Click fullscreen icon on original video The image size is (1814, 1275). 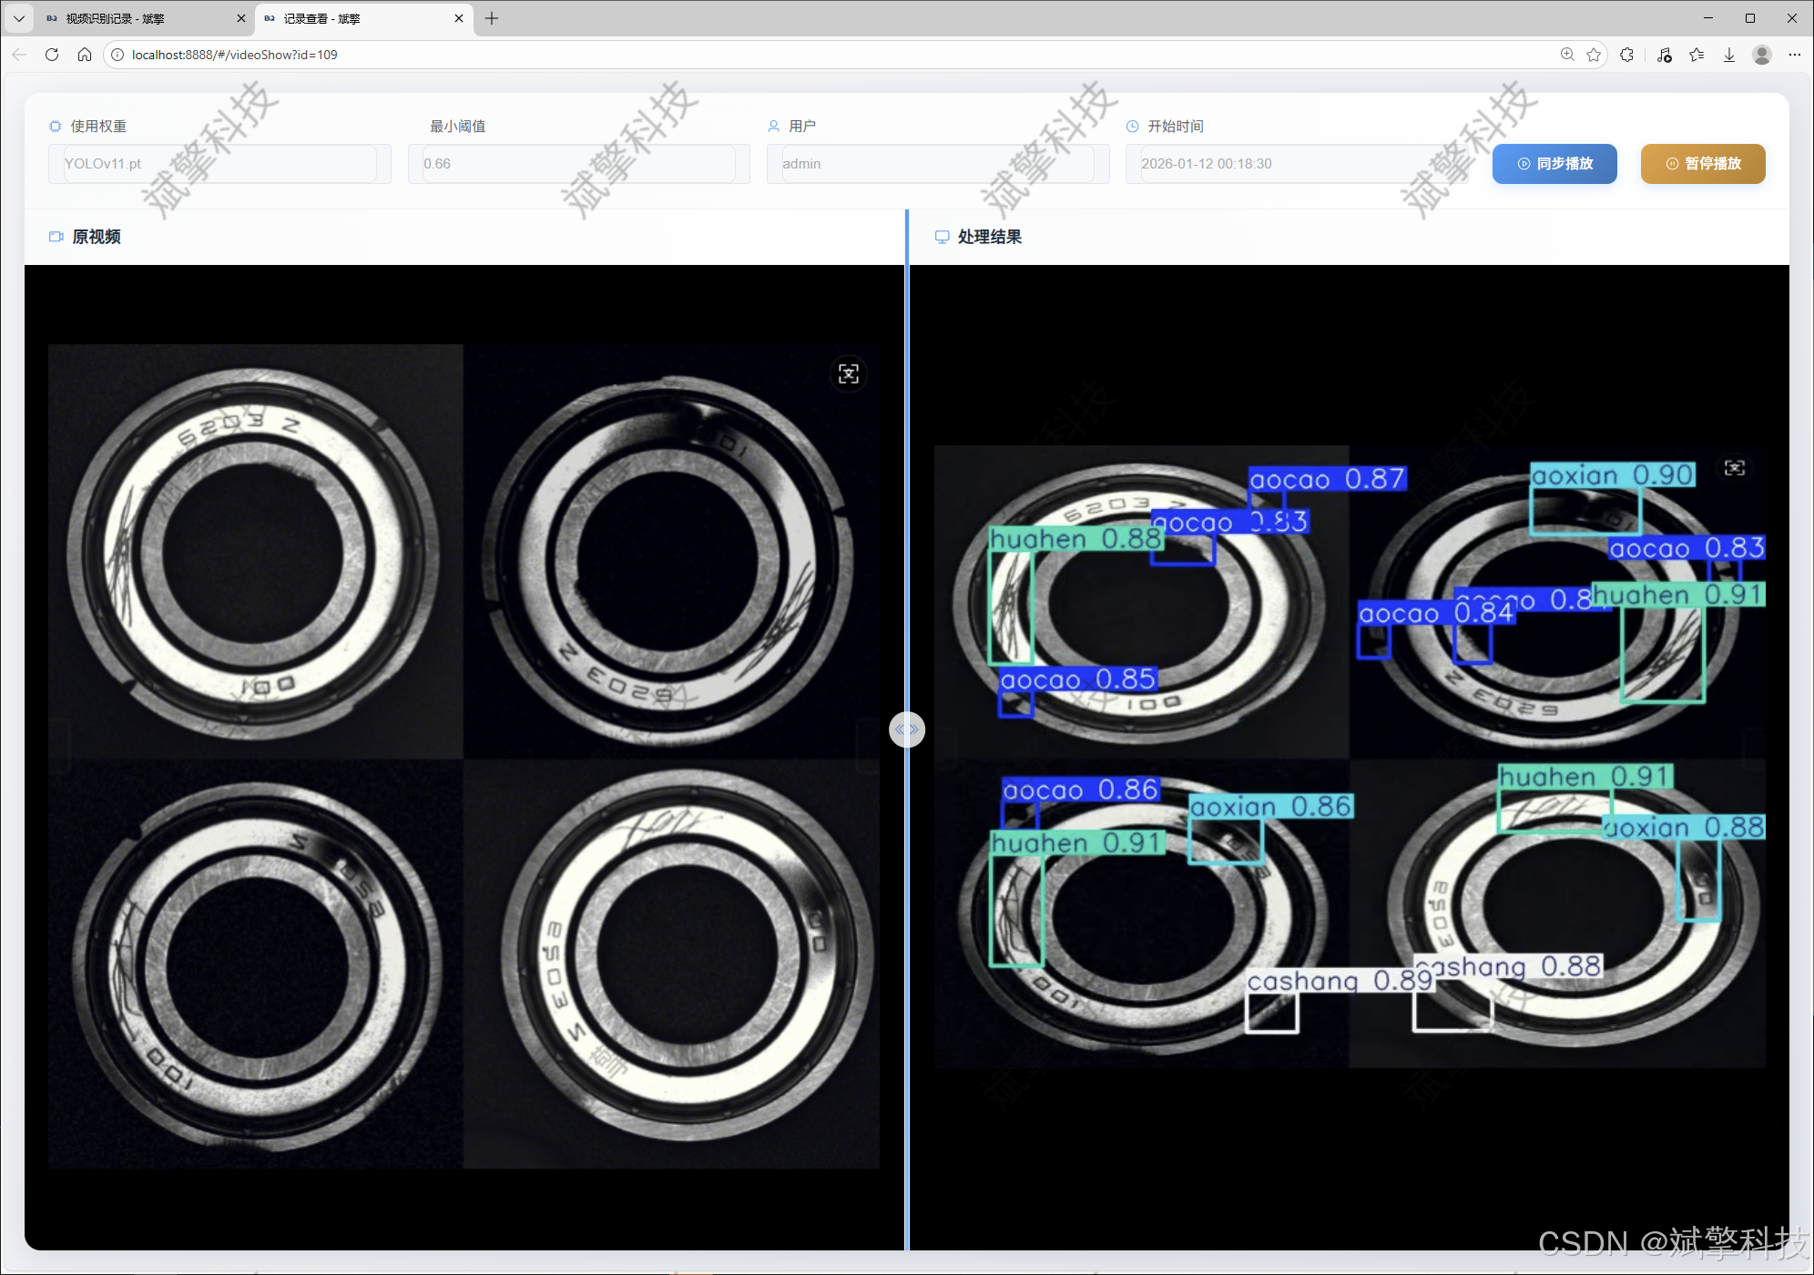pos(848,374)
